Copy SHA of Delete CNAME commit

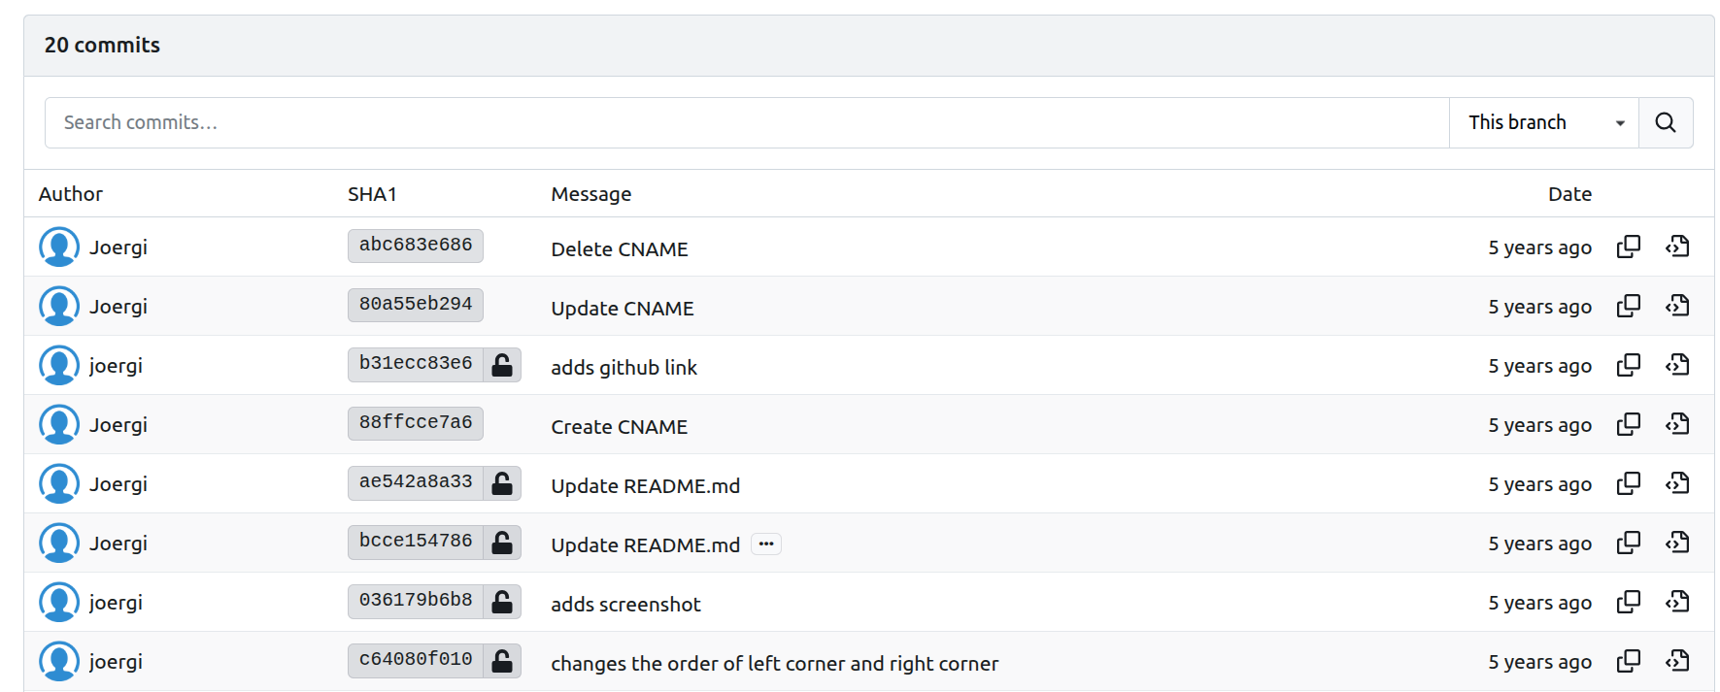click(1628, 247)
